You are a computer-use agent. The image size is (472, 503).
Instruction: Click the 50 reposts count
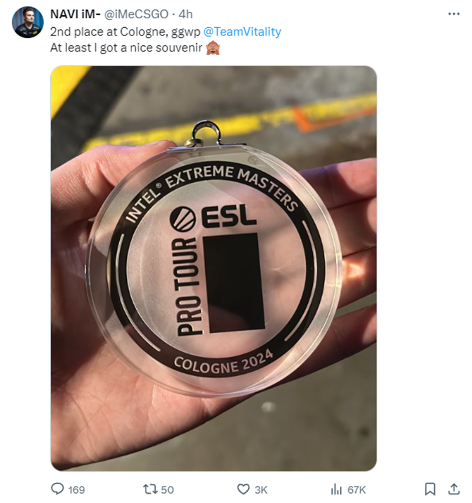167,490
